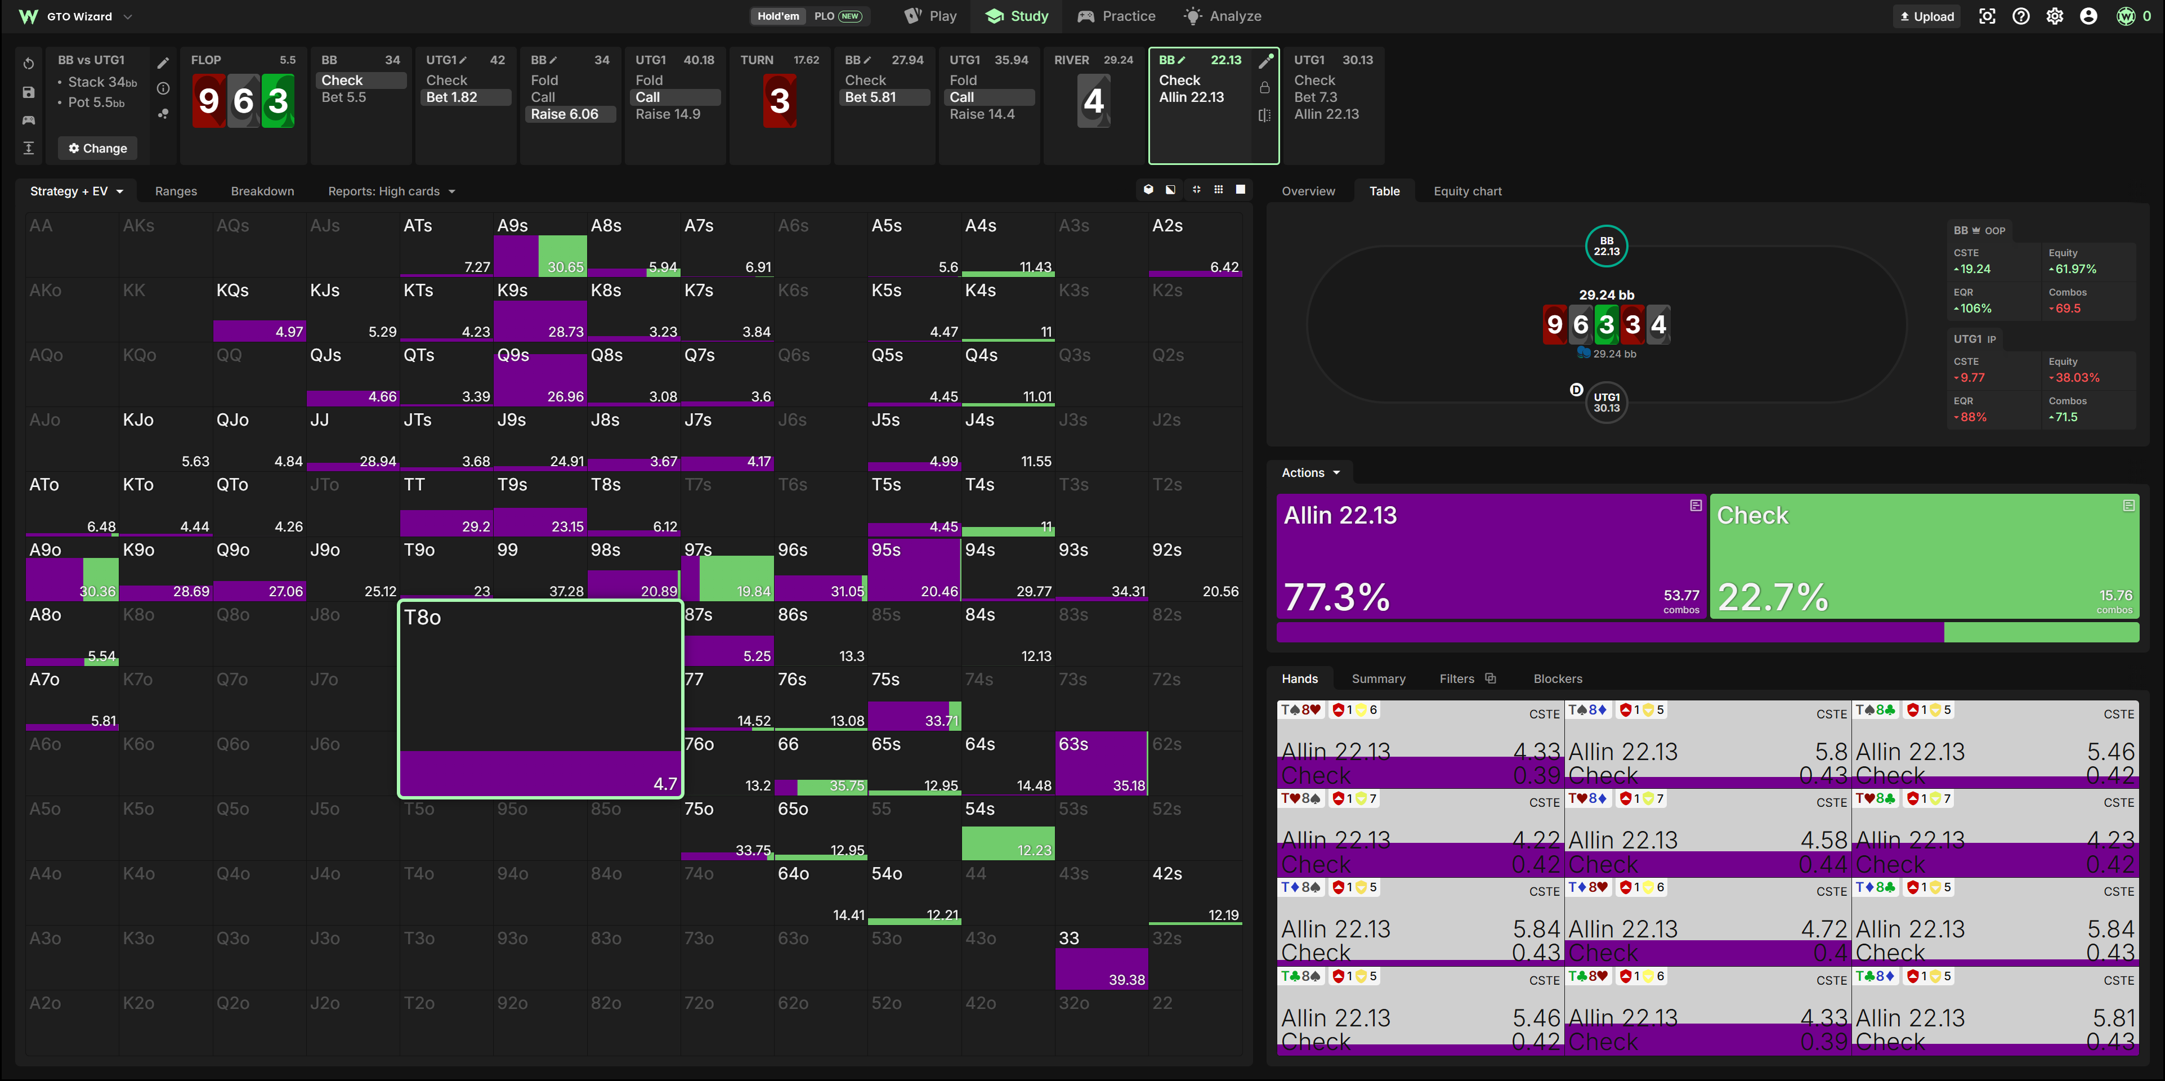Open the GTO Wizard menu chevron
The height and width of the screenshot is (1081, 2165).
128,16
